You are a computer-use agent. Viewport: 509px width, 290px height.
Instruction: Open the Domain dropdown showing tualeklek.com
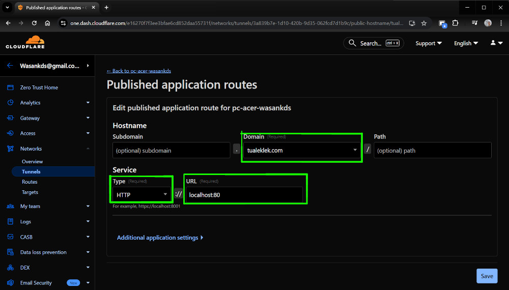(301, 150)
